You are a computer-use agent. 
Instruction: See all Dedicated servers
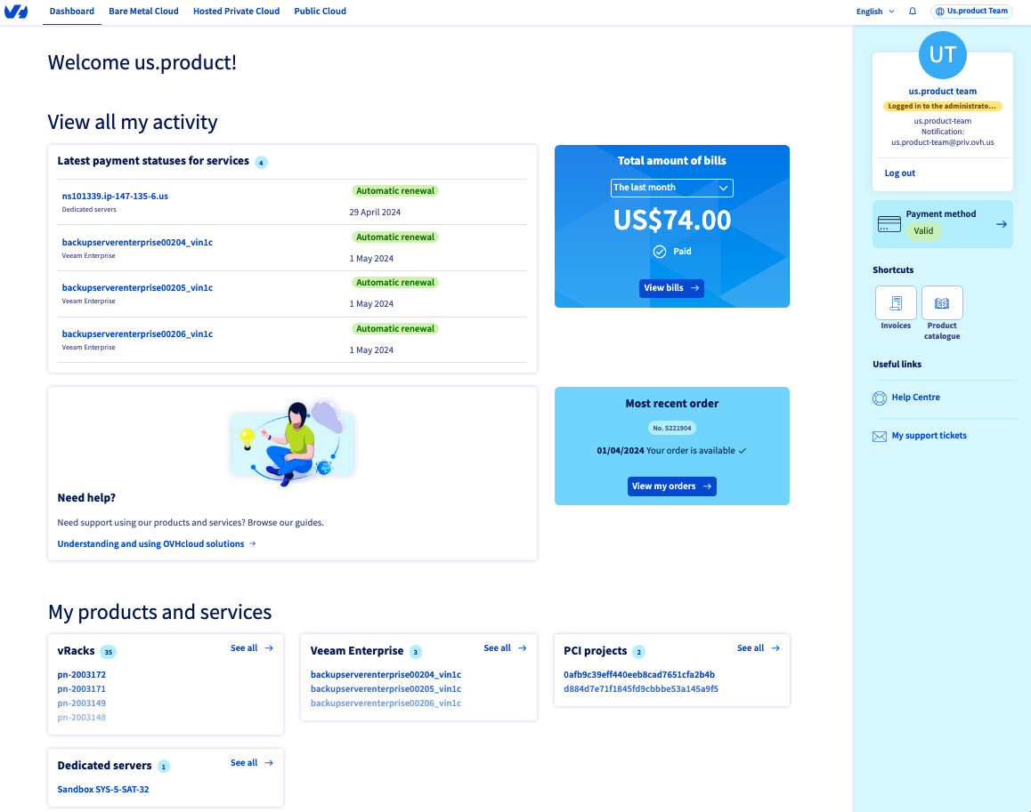pos(244,763)
